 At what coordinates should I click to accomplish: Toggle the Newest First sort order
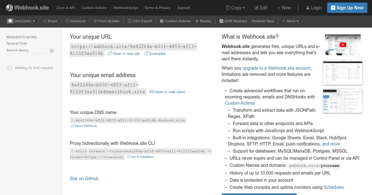coord(16,43)
